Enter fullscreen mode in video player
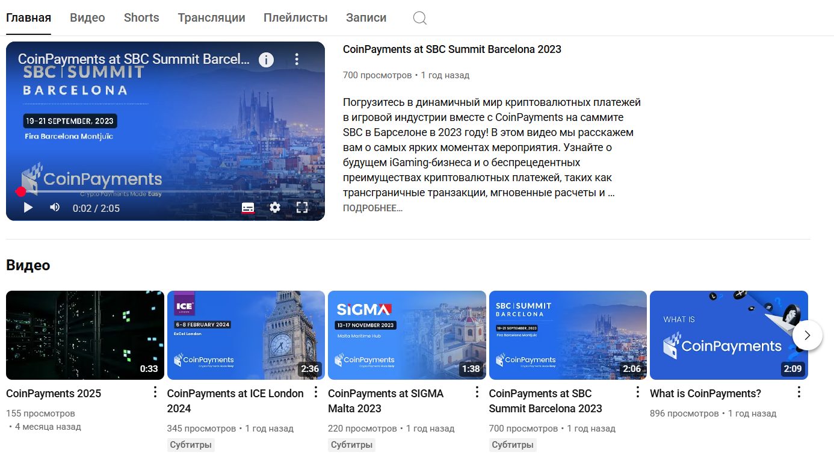 click(x=302, y=208)
